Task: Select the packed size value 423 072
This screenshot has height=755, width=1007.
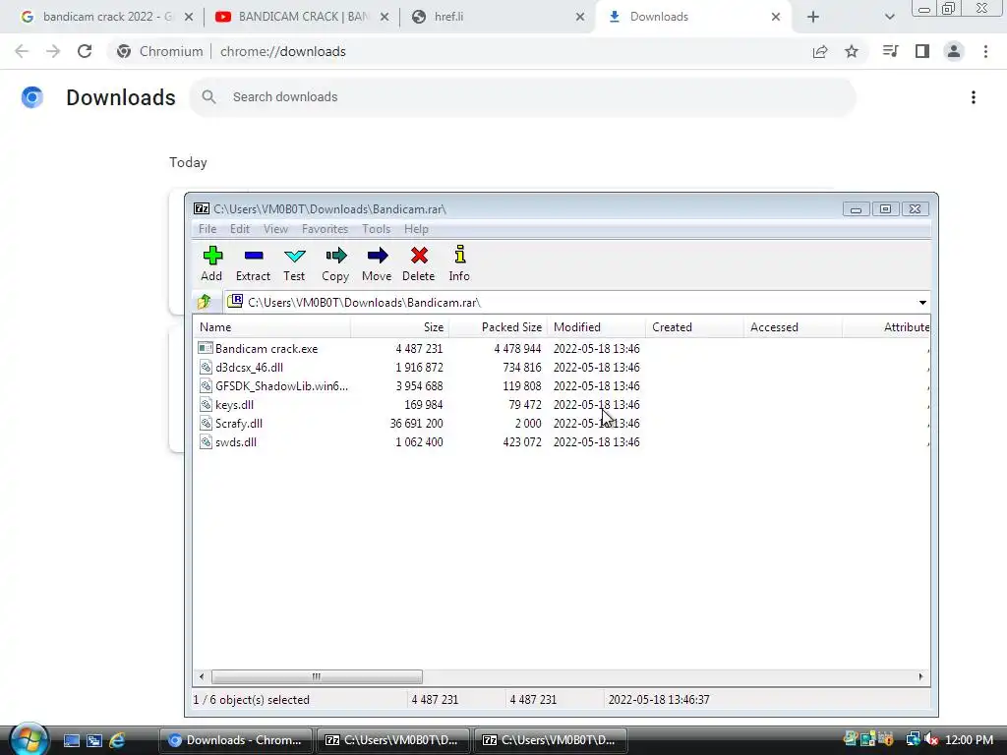Action: (x=522, y=441)
